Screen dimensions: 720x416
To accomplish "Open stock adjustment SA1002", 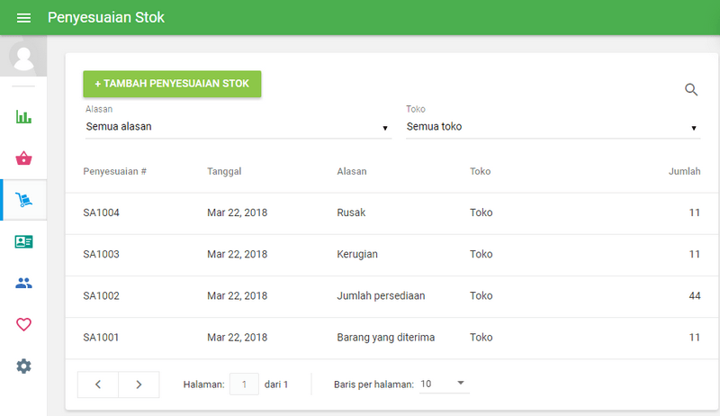I will 101,295.
